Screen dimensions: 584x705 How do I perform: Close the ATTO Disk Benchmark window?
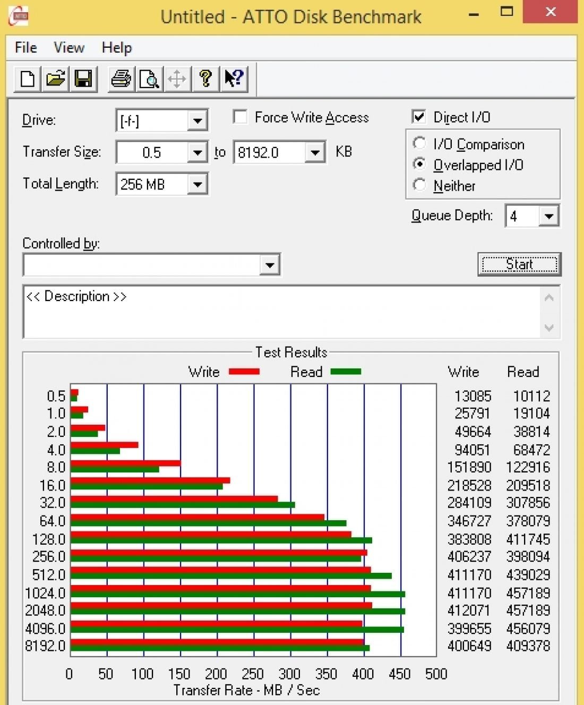pyautogui.click(x=551, y=12)
